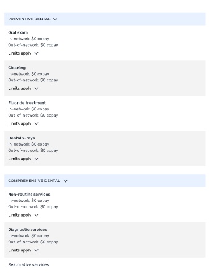Collapse the Preventive Dental section chevron
210x273 pixels.
tap(55, 19)
